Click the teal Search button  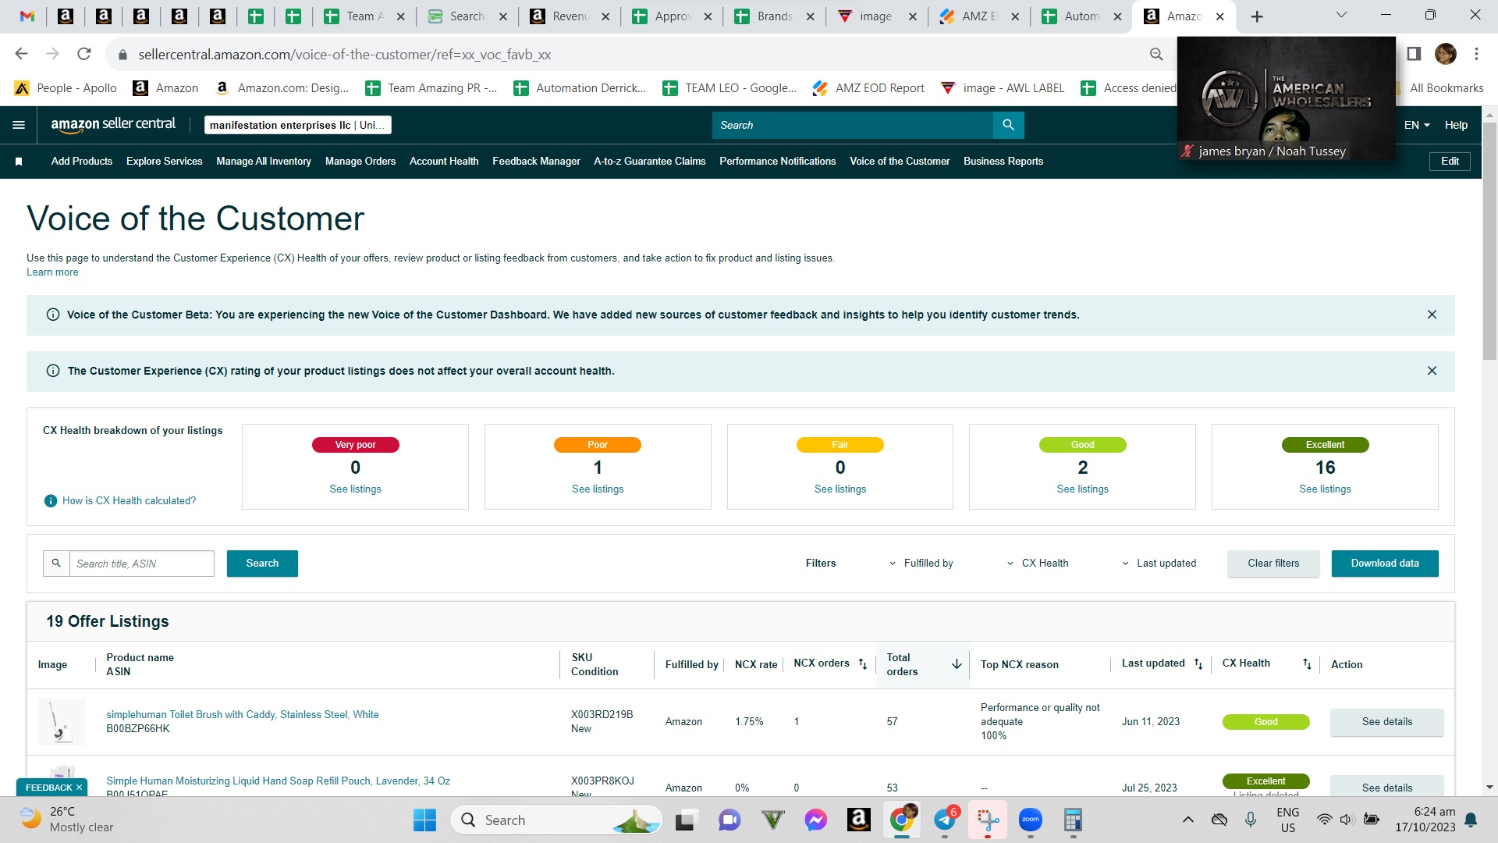click(262, 564)
